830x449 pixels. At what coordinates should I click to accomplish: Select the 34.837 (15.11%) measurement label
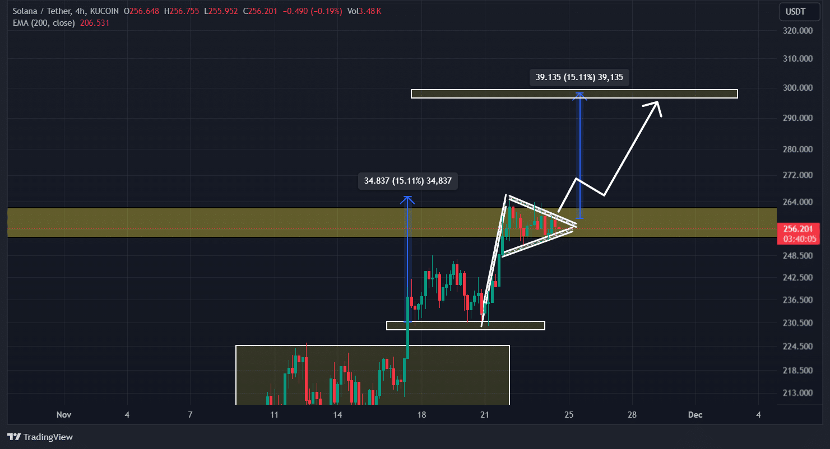(407, 181)
